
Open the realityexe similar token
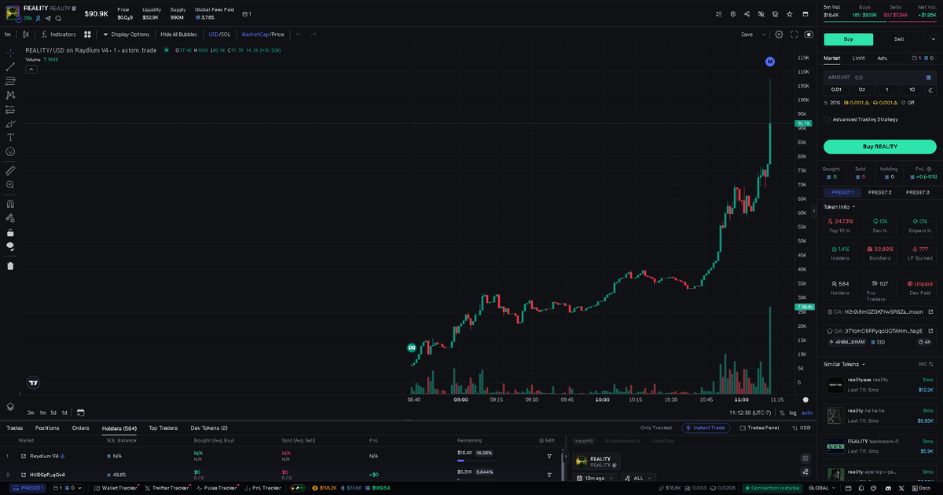[x=879, y=384]
